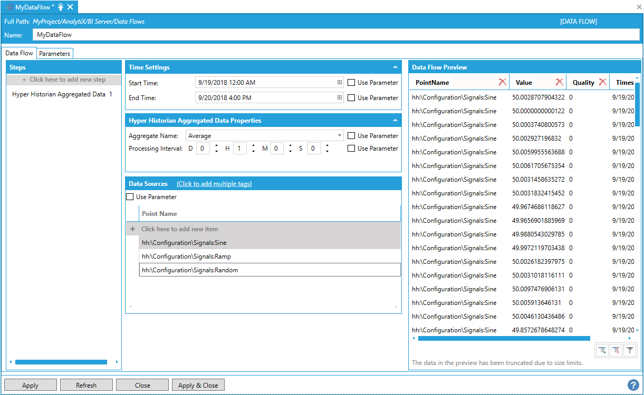Image resolution: width=644 pixels, height=395 pixels.
Task: Click the preview grid vertical scrollbar thumb
Action: click(x=637, y=104)
